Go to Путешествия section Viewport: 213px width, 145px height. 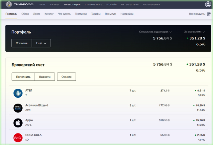click(x=130, y=4)
